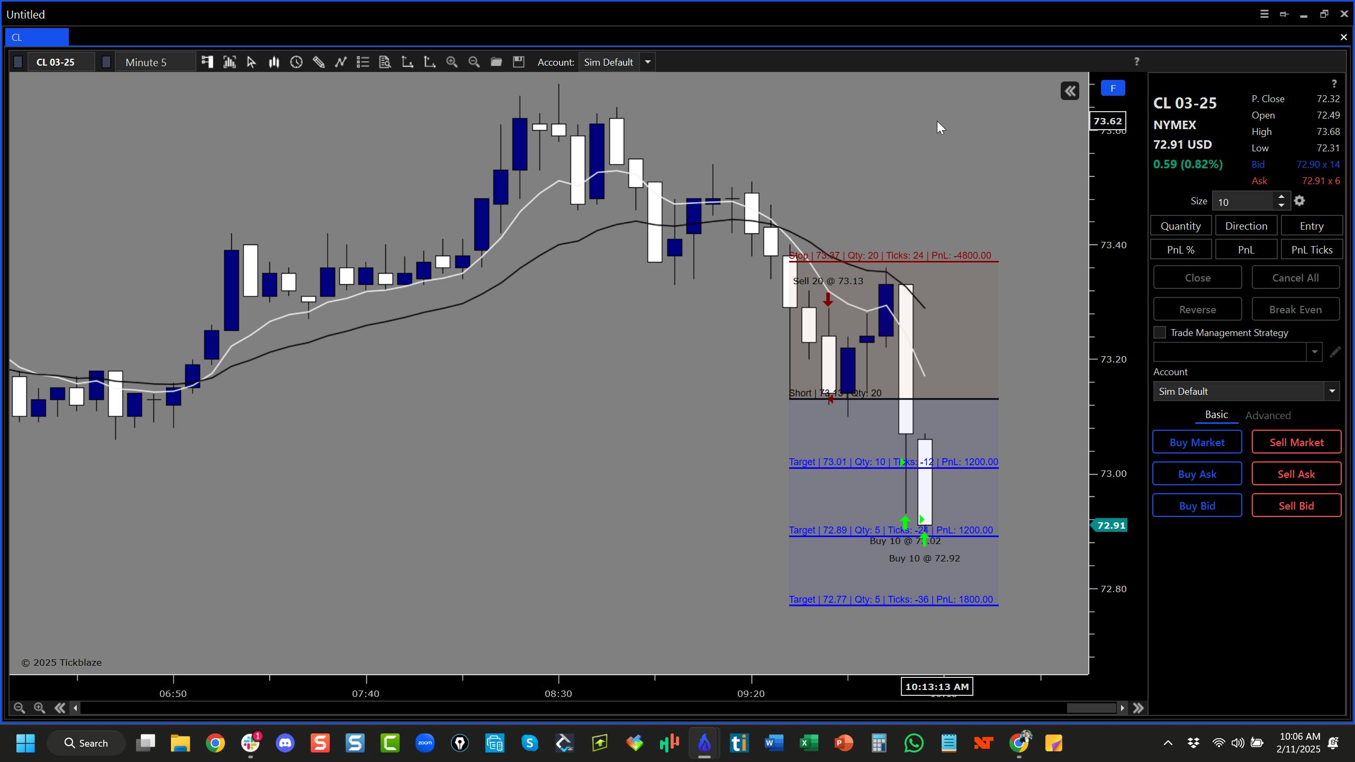Select the cursor pointer tool

[251, 62]
